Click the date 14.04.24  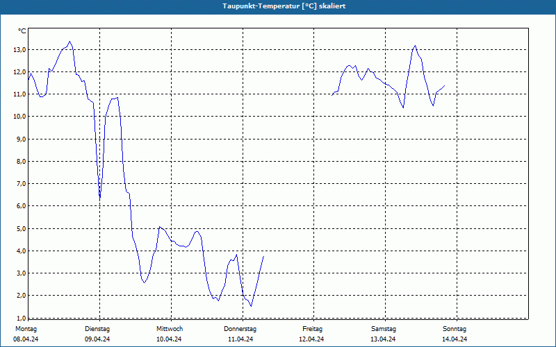click(x=455, y=339)
